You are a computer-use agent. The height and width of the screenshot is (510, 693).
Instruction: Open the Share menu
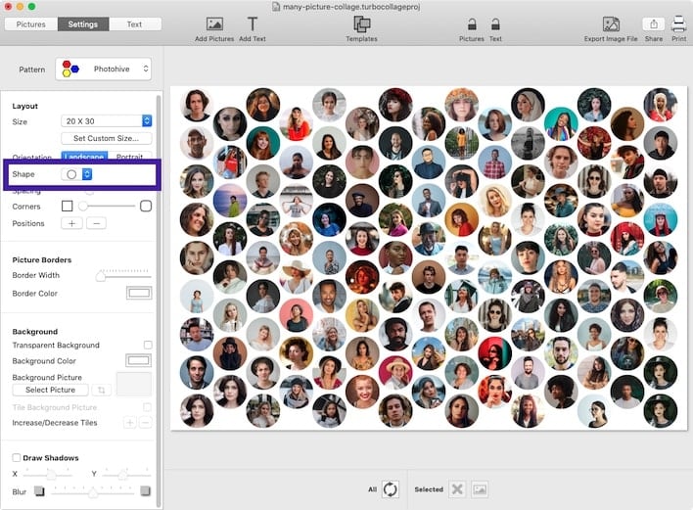click(x=653, y=24)
